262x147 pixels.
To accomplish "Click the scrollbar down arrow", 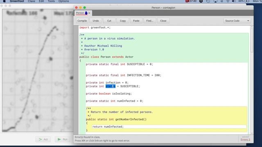I will (252, 133).
